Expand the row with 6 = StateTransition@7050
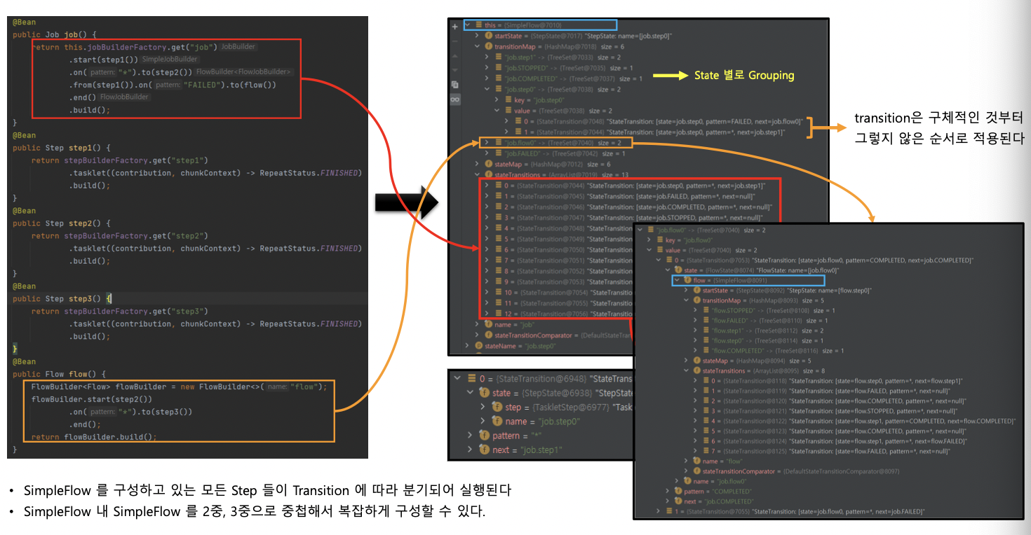1031x535 pixels. pyautogui.click(x=487, y=249)
